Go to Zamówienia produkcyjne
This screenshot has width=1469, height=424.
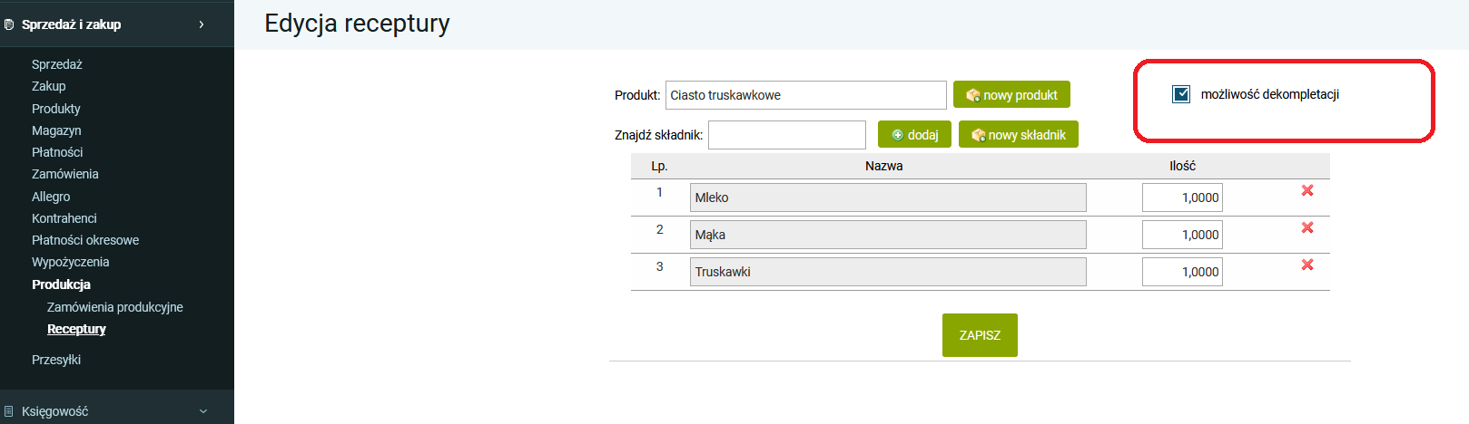(114, 307)
